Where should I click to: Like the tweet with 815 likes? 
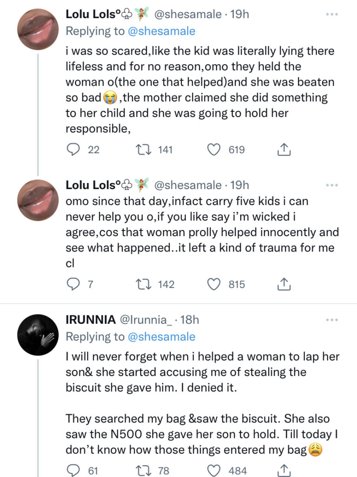213,284
